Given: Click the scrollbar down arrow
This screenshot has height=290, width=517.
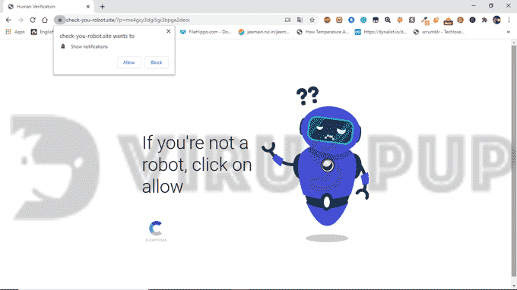Looking at the screenshot, I should [514, 286].
